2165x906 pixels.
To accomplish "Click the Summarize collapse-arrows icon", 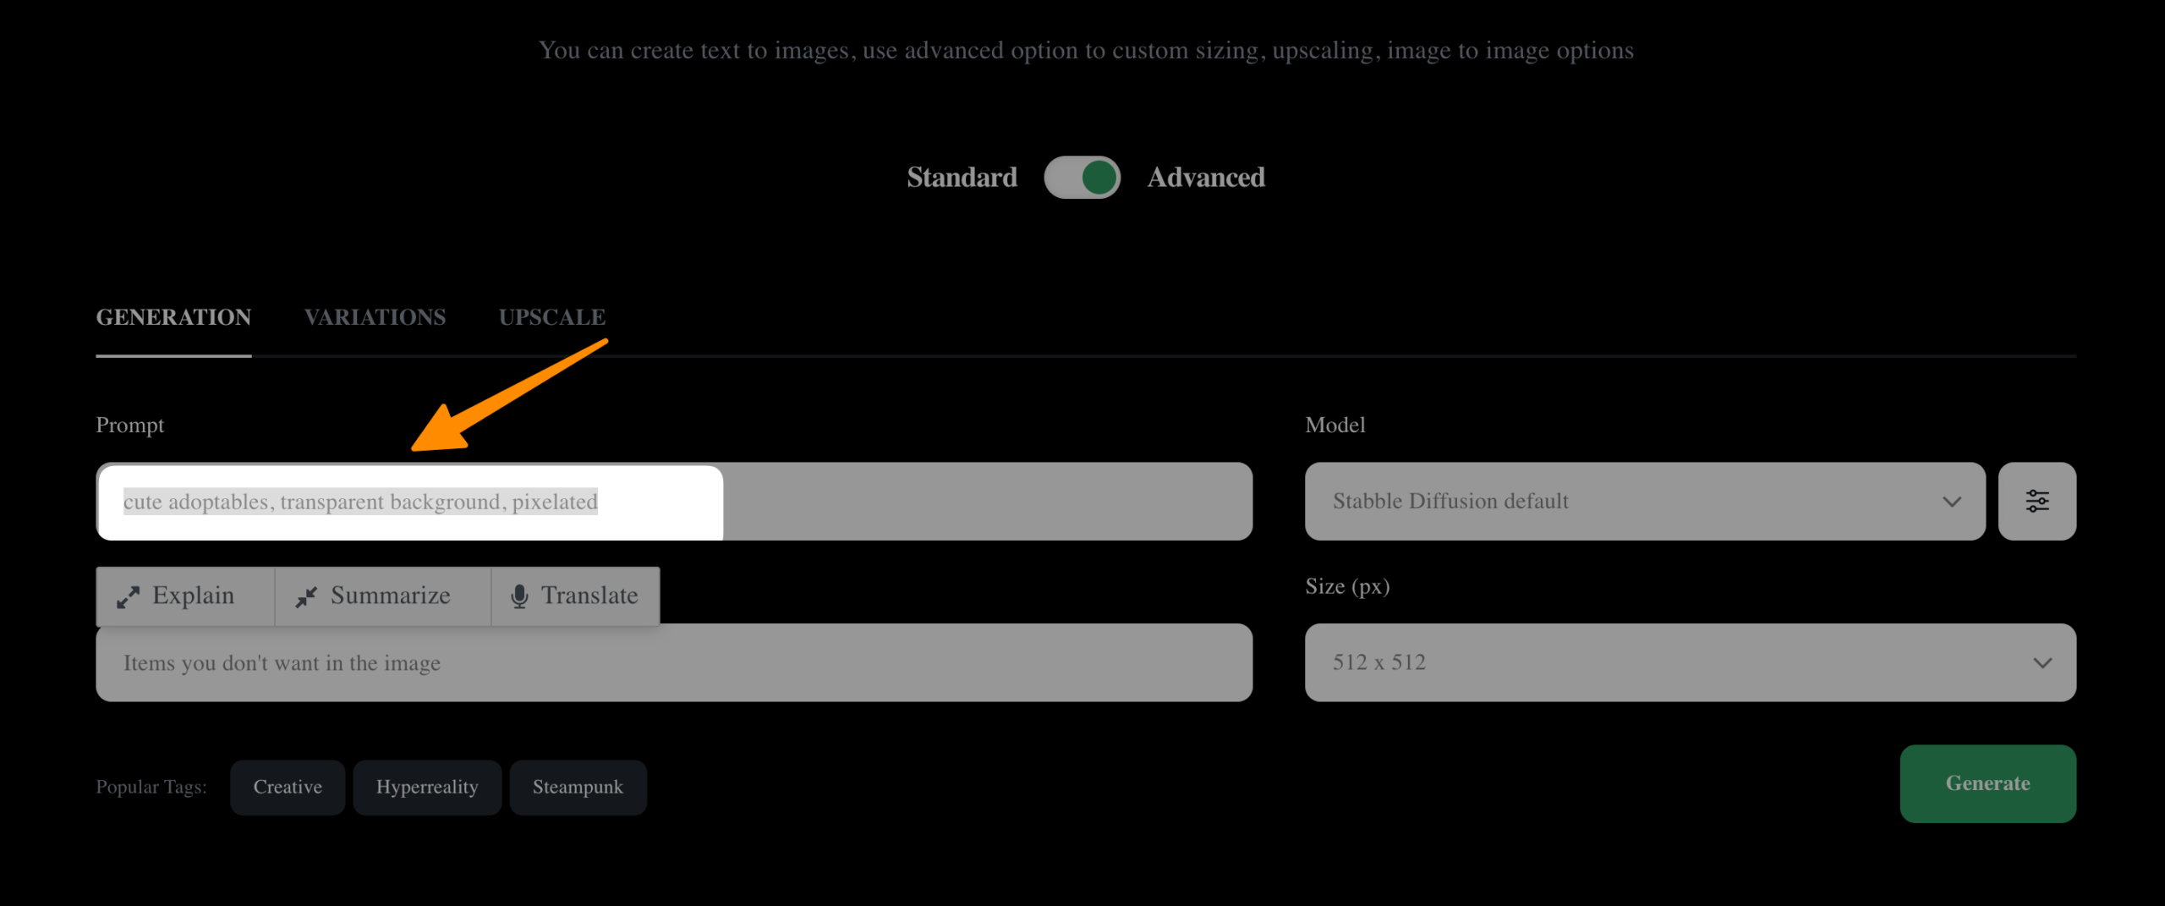I will [306, 597].
